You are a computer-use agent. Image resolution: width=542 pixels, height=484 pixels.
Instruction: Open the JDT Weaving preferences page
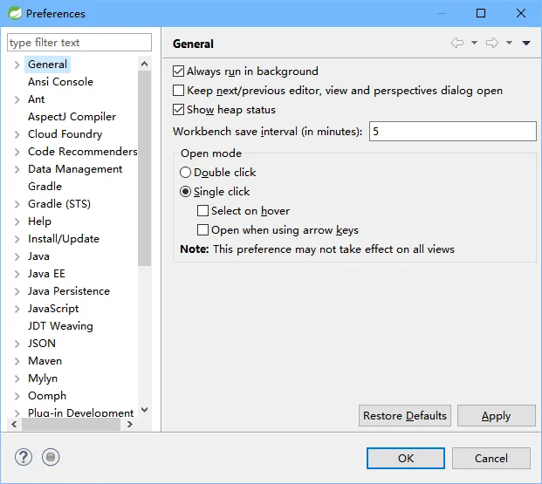(x=60, y=326)
